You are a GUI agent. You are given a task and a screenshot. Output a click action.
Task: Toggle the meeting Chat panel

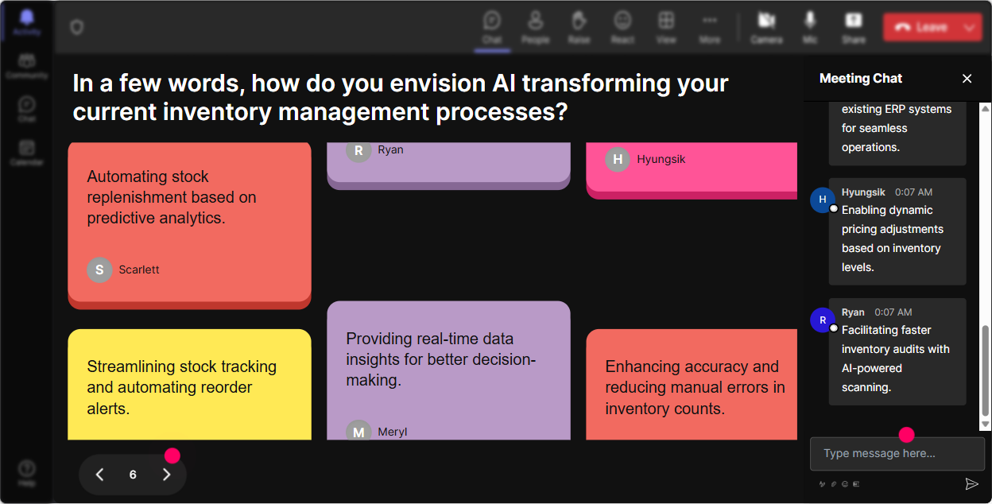click(492, 27)
